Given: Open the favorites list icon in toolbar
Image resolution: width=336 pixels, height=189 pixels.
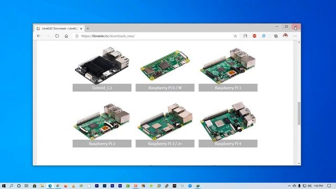Looking at the screenshot, I should (245, 36).
